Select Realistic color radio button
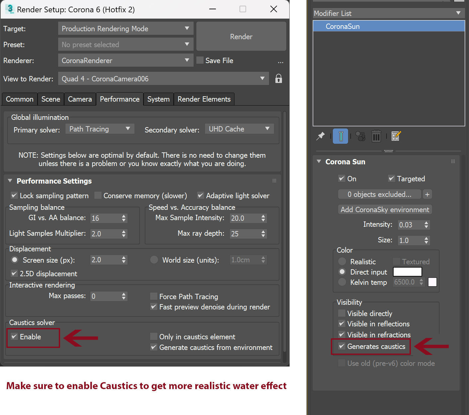This screenshot has height=415, width=469. [342, 261]
